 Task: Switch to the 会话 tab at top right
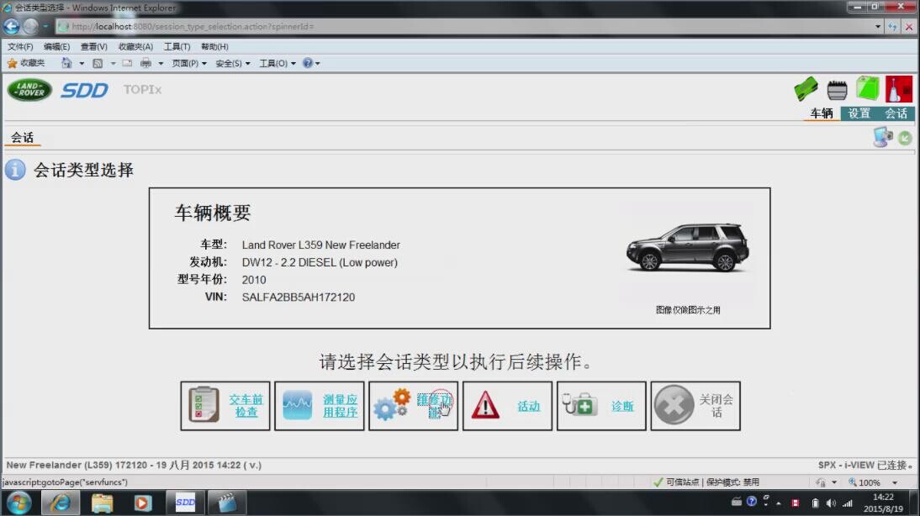896,113
